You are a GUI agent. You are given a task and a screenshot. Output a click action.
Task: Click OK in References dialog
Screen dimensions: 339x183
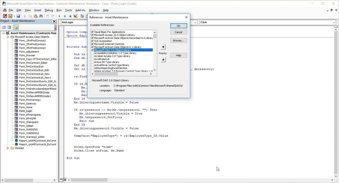(179, 26)
